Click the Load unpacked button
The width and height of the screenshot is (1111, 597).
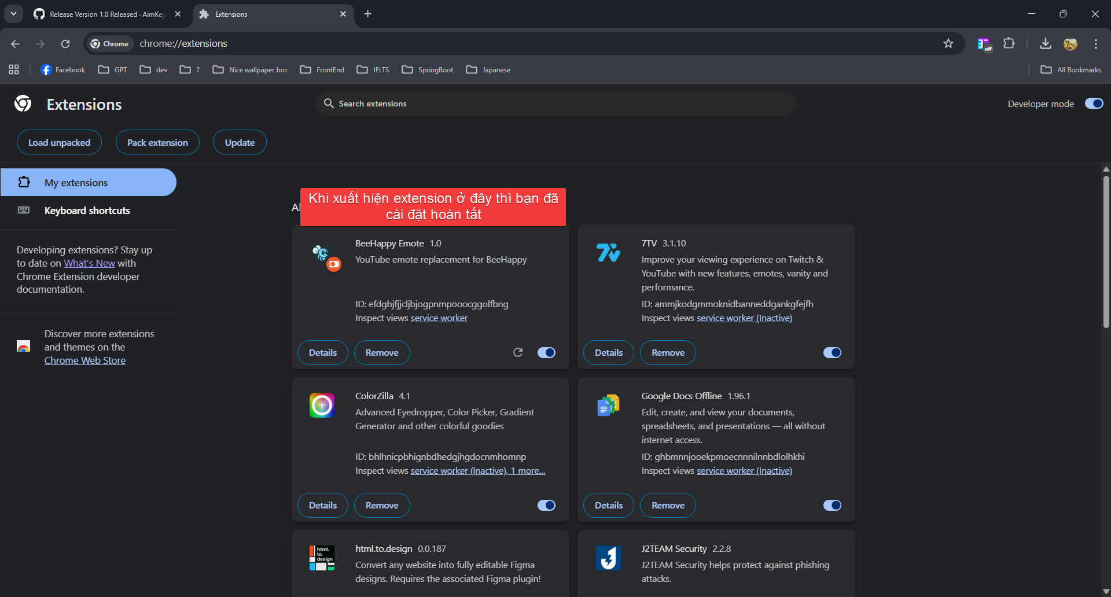[58, 142]
